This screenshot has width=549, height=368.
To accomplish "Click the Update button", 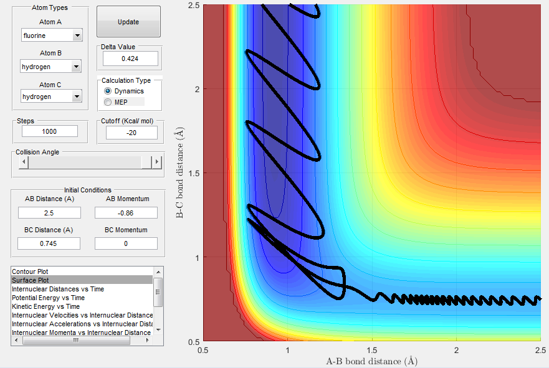I will click(x=128, y=22).
